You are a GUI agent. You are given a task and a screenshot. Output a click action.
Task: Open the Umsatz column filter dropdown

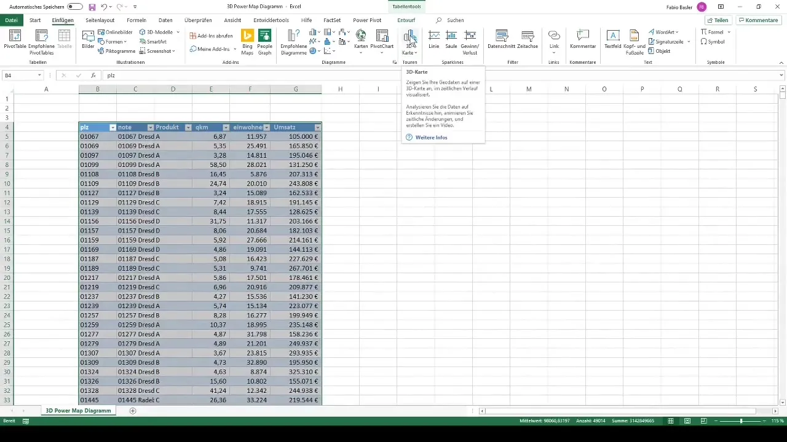pos(317,127)
